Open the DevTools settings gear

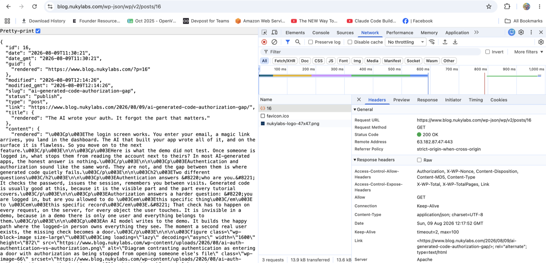(x=521, y=32)
